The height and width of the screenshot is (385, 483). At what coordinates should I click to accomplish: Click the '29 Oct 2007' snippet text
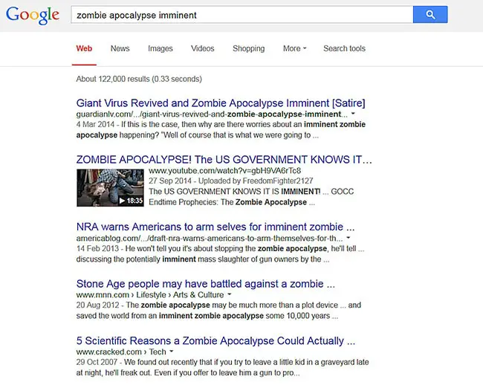(x=97, y=362)
